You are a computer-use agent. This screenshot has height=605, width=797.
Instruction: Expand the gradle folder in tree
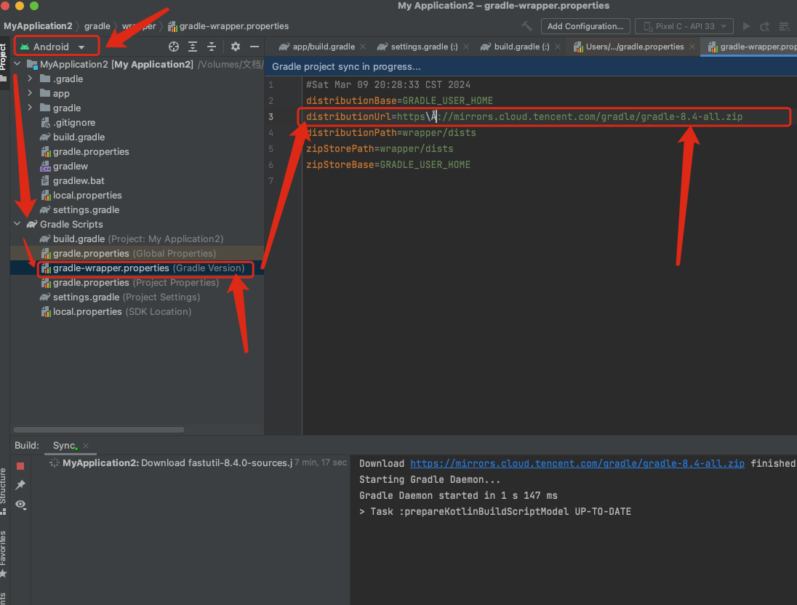pos(30,108)
